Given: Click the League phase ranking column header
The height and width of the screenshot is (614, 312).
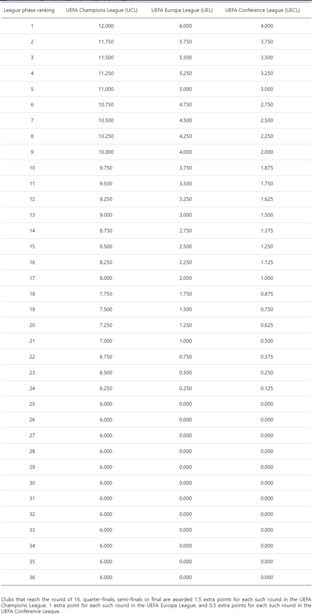Looking at the screenshot, I should tap(29, 10).
